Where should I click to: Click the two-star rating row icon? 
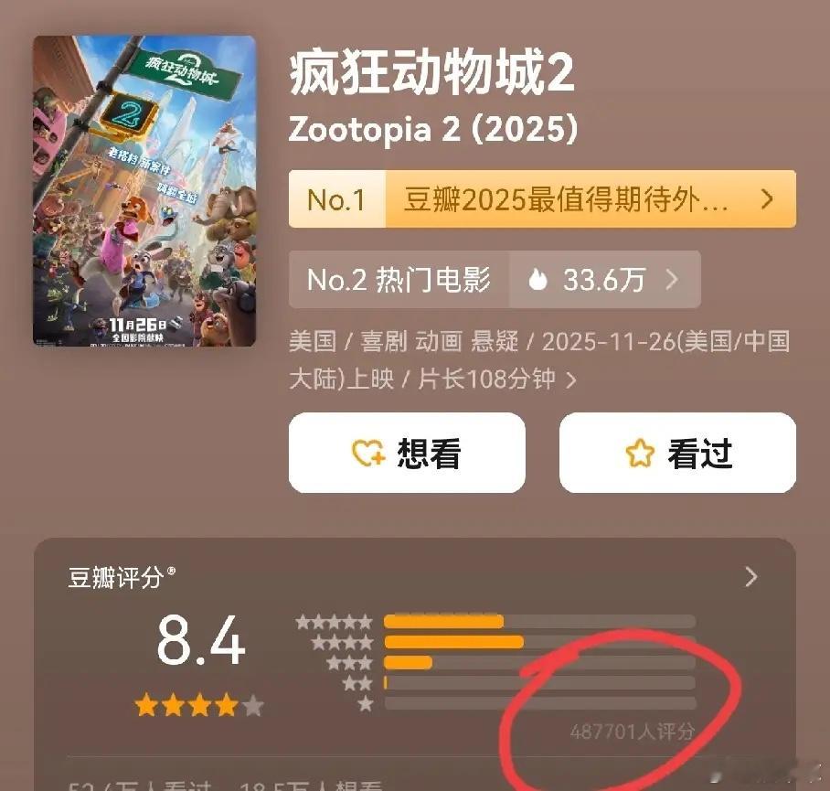click(x=357, y=683)
